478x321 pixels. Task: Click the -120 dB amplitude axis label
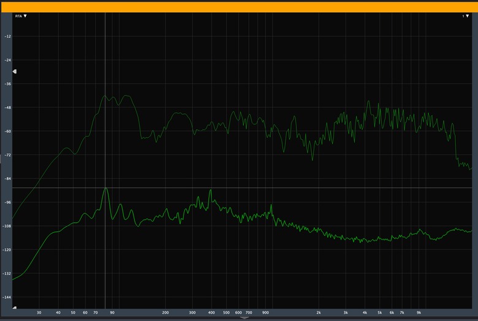pyautogui.click(x=7, y=250)
